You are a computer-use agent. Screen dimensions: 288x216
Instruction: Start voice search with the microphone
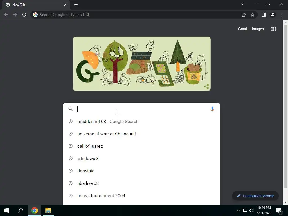212,109
